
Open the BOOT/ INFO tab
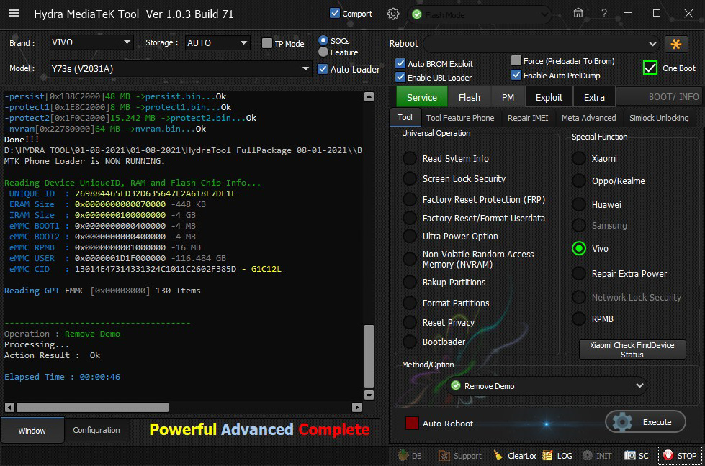point(659,97)
